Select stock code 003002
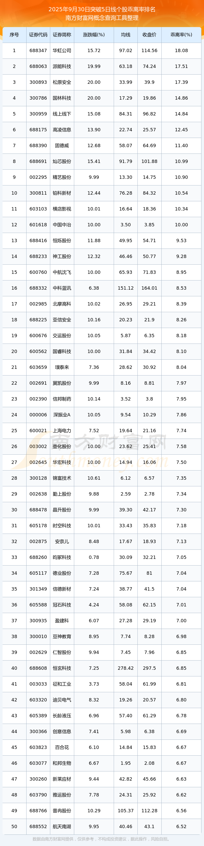204x846 pixels. click(x=38, y=446)
